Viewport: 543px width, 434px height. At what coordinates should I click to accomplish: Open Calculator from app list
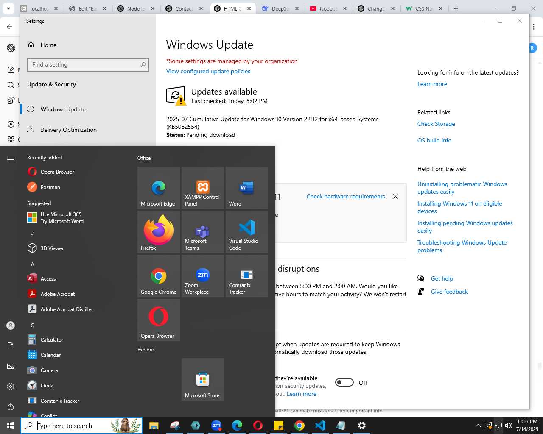[76, 339]
